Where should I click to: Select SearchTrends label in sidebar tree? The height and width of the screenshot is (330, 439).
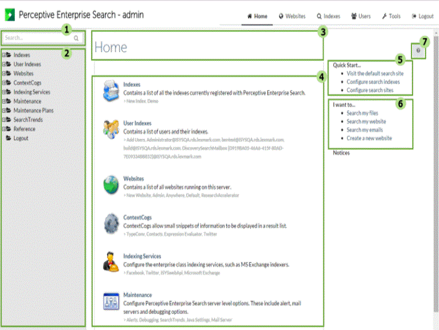[29, 120]
